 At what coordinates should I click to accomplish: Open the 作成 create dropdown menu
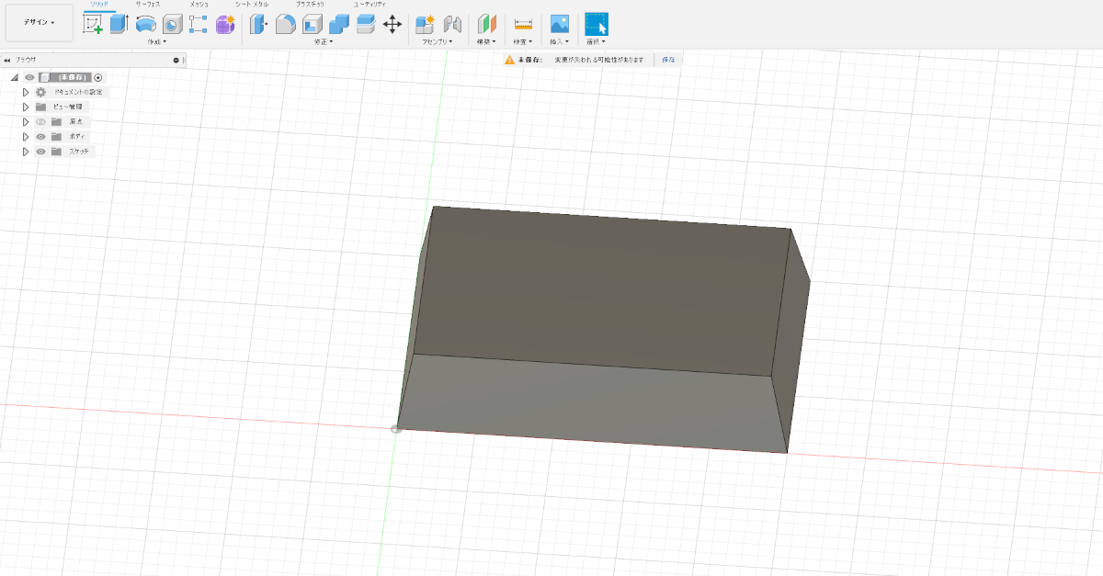click(157, 41)
